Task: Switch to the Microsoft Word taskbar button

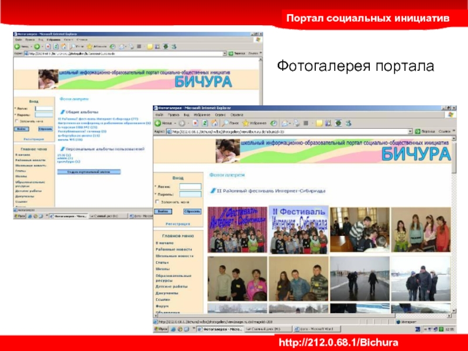Action: pos(317,329)
